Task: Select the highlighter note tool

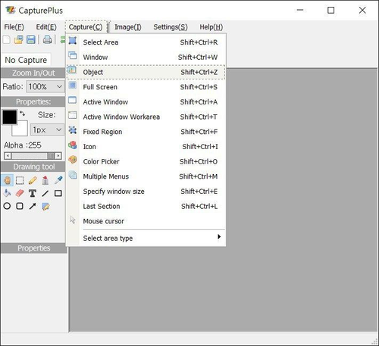Action: click(45, 207)
